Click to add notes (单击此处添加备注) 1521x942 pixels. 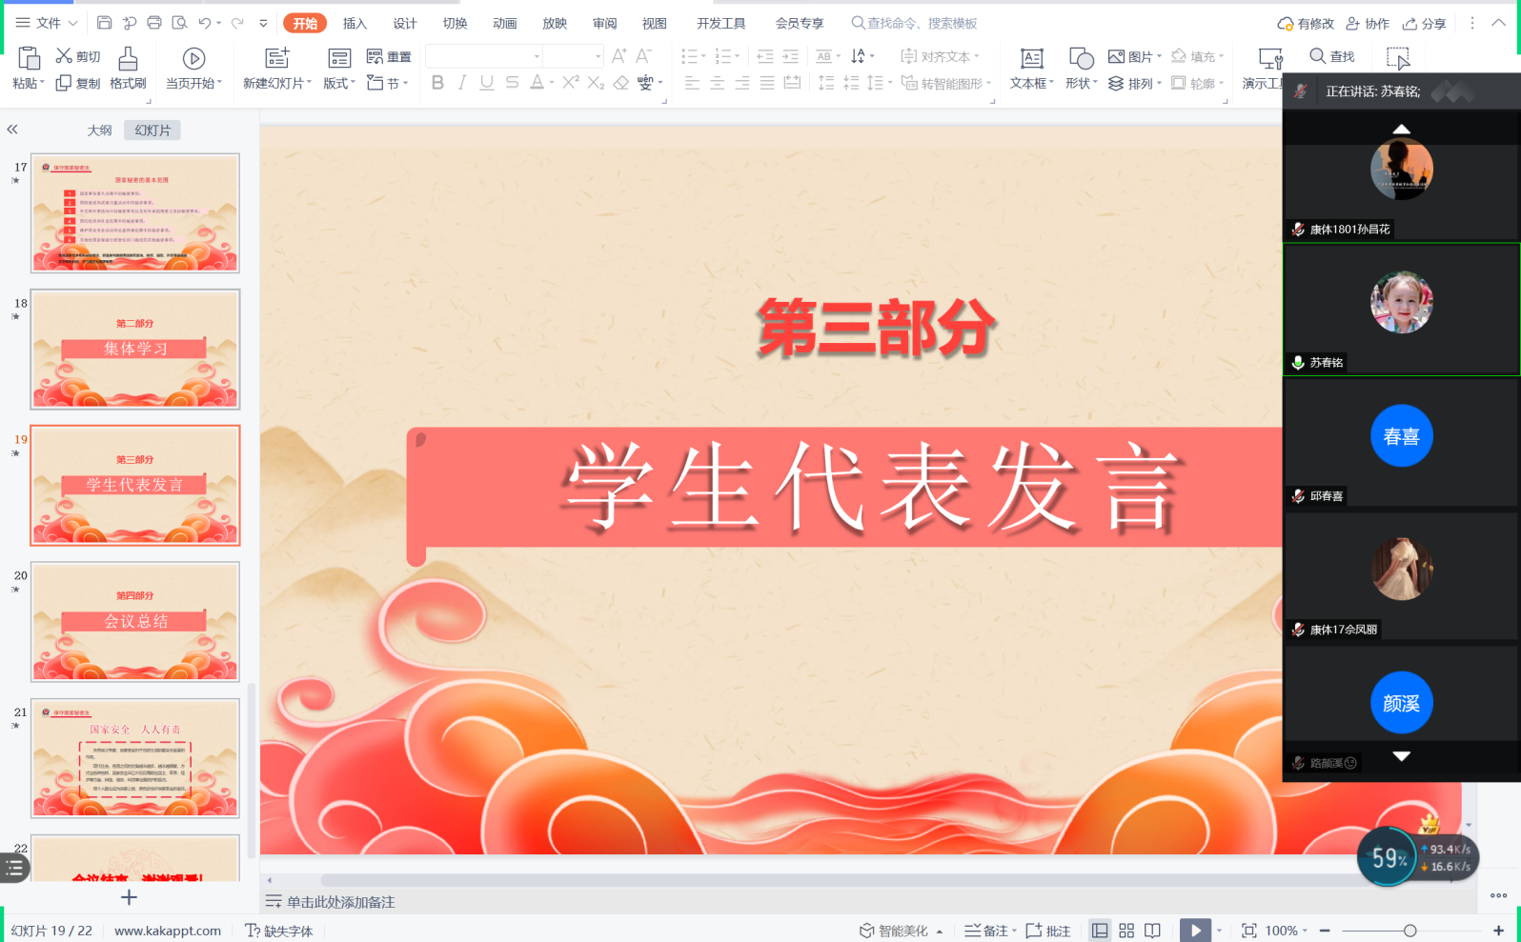tap(340, 902)
